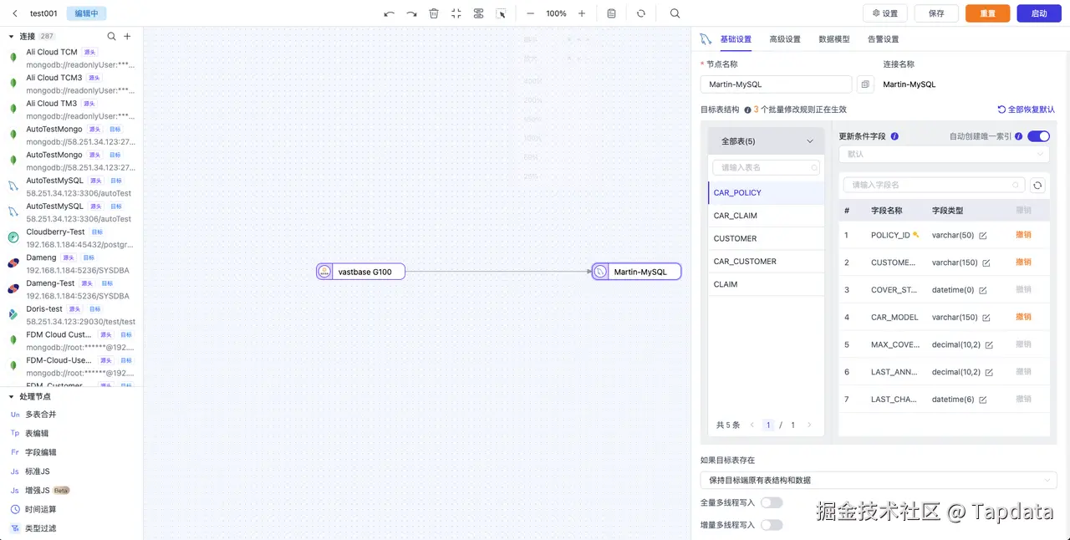1070x540 pixels.
Task: Click 撤销 for the CUSTOME... row
Action: (x=1023, y=262)
